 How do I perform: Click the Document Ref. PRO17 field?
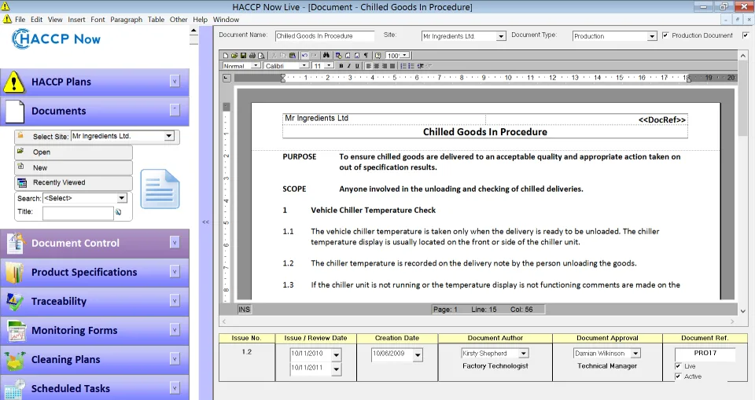tap(705, 354)
